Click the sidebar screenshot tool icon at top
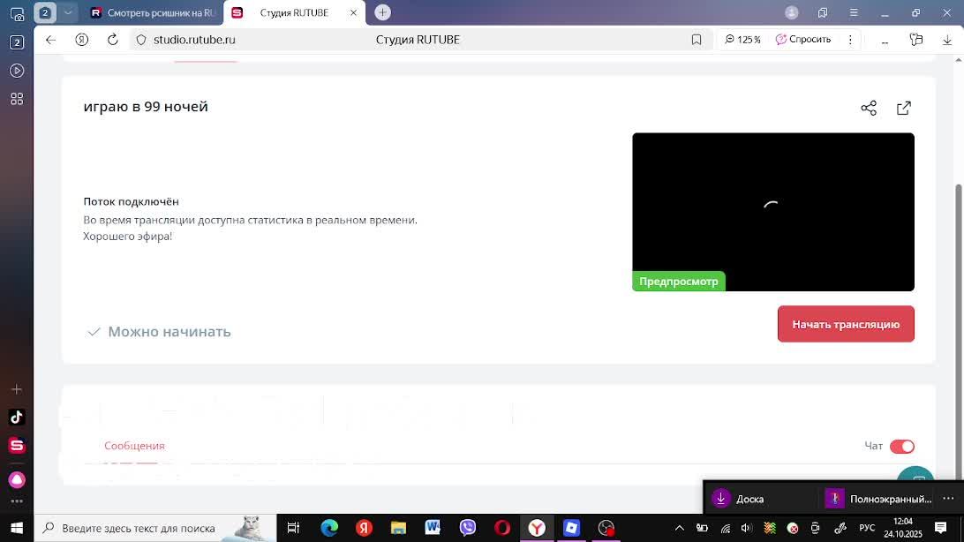The height and width of the screenshot is (542, 964). tap(17, 13)
